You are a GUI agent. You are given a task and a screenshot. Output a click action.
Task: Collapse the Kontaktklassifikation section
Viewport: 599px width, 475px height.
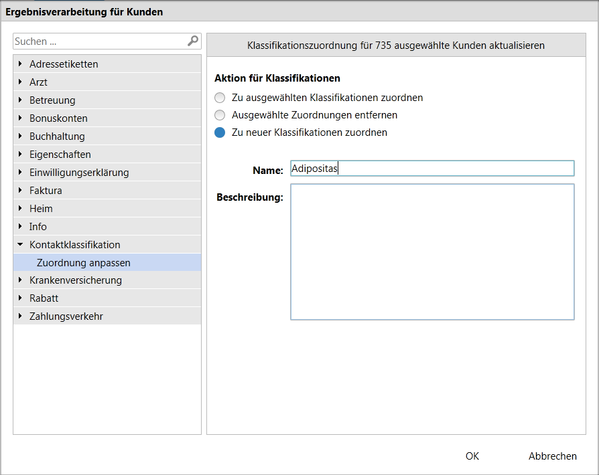click(x=21, y=245)
